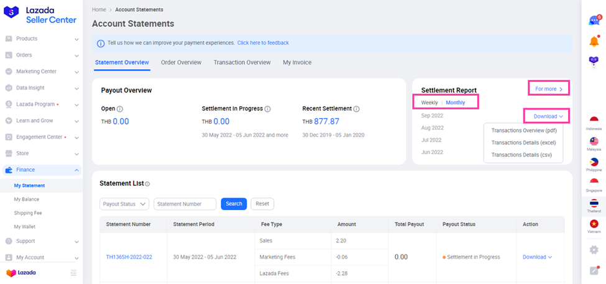Open Settlement Report Download dropdown
This screenshot has width=606, height=284.
point(548,116)
